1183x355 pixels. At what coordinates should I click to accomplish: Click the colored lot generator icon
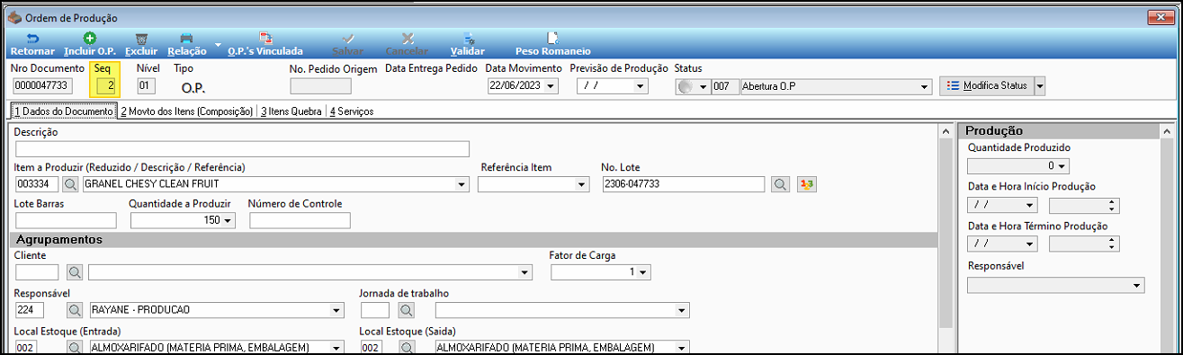[x=807, y=184]
